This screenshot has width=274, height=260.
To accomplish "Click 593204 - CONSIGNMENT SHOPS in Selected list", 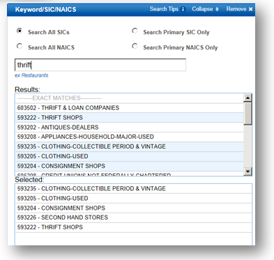I will [134, 208].
